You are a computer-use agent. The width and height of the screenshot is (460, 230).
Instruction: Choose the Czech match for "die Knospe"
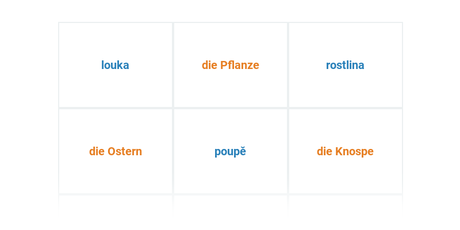(230, 151)
